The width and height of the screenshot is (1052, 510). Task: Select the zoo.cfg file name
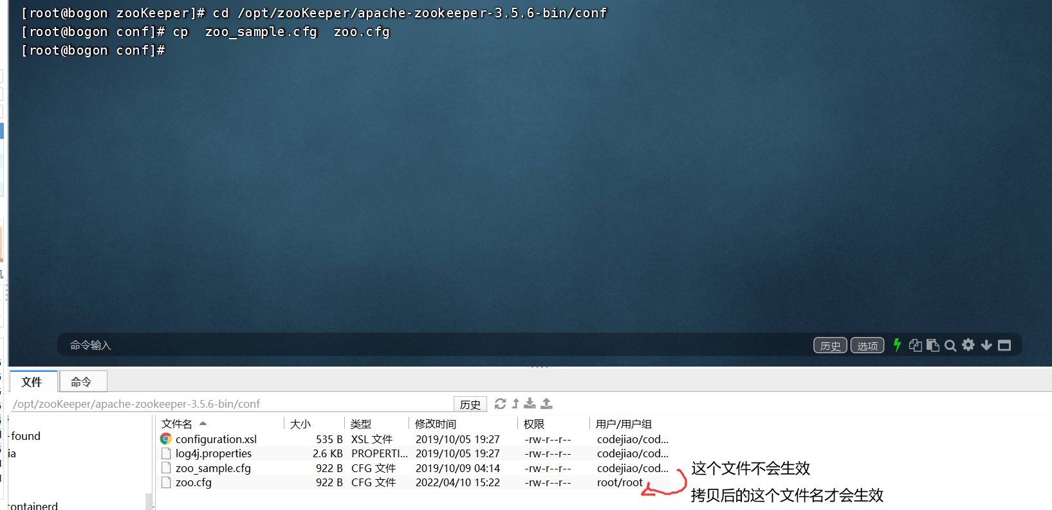[x=194, y=482]
